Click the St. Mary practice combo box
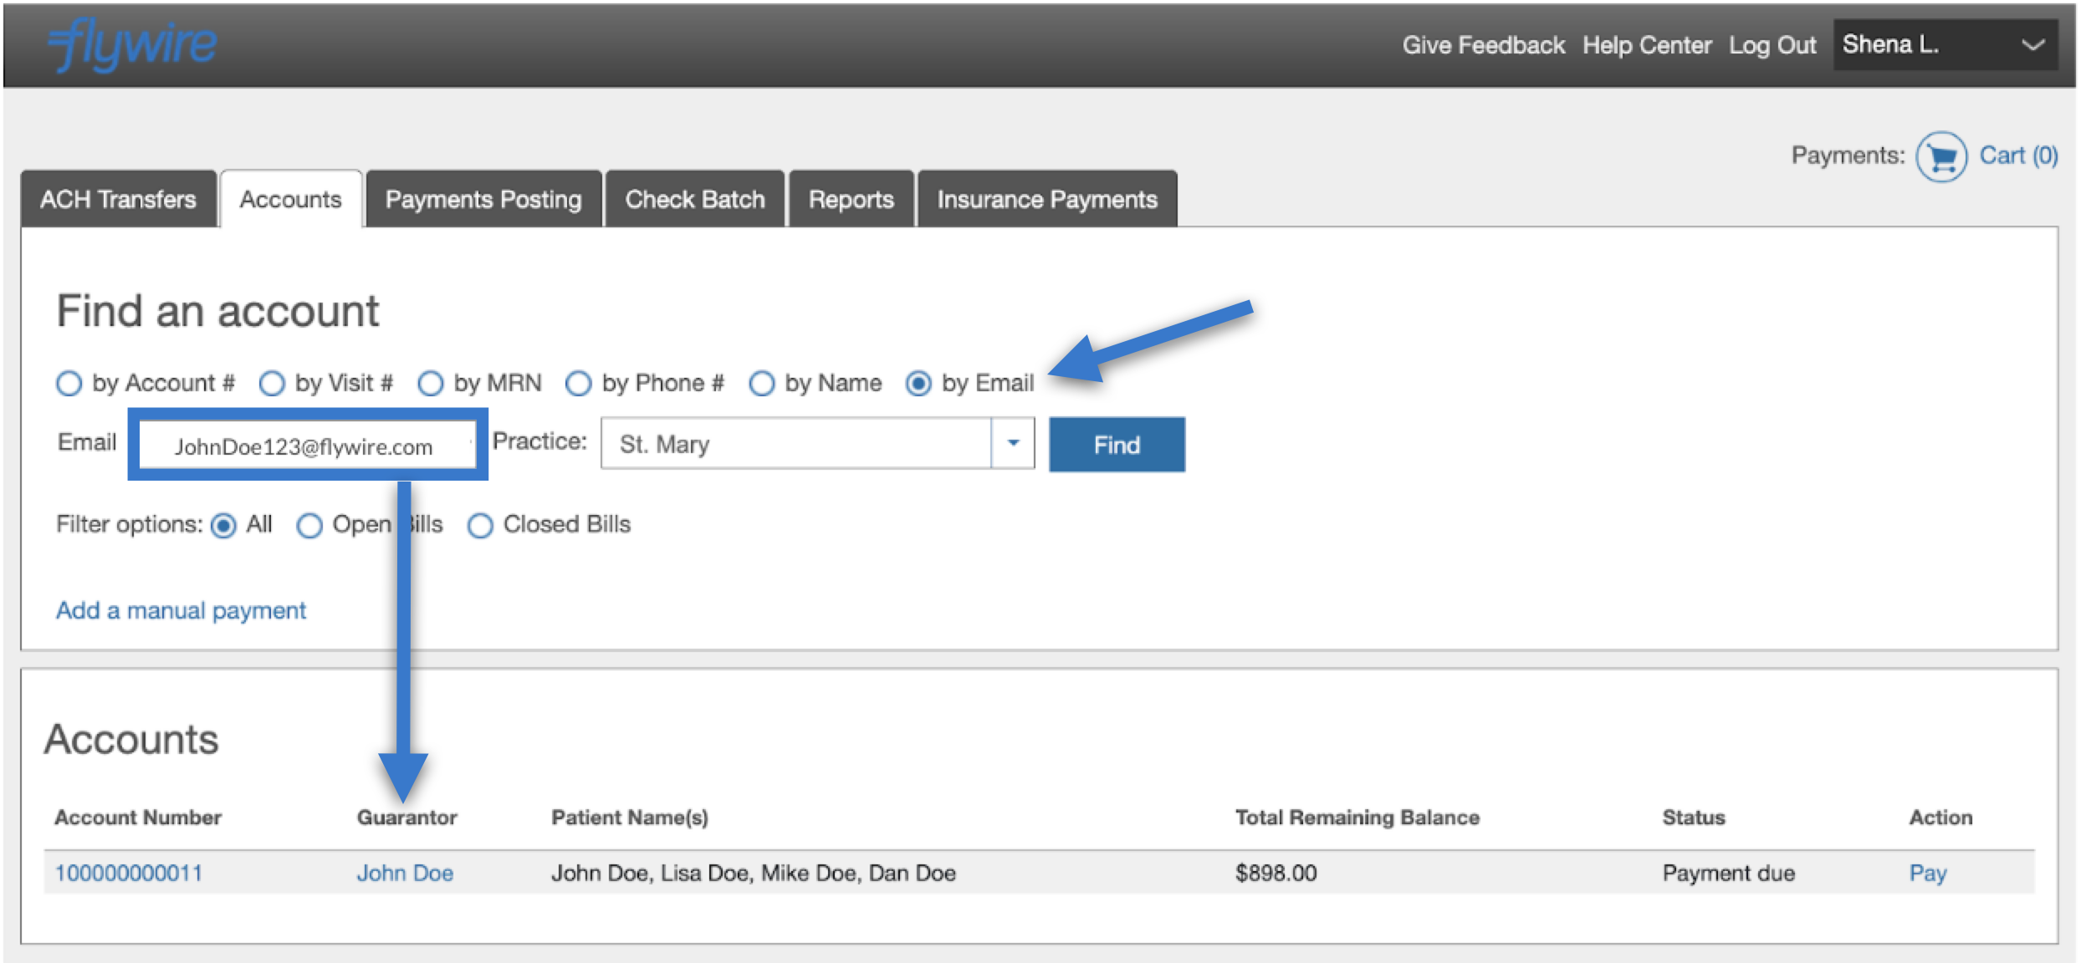Viewport: 2081px width, 963px height. pyautogui.click(x=796, y=443)
